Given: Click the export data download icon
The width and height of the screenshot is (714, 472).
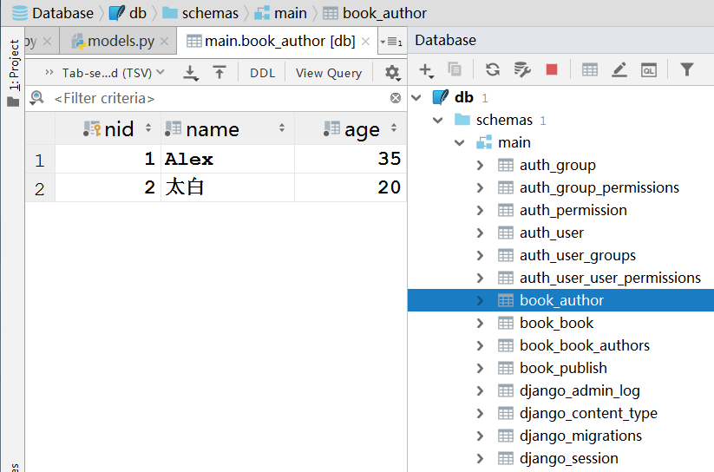Looking at the screenshot, I should pyautogui.click(x=192, y=74).
